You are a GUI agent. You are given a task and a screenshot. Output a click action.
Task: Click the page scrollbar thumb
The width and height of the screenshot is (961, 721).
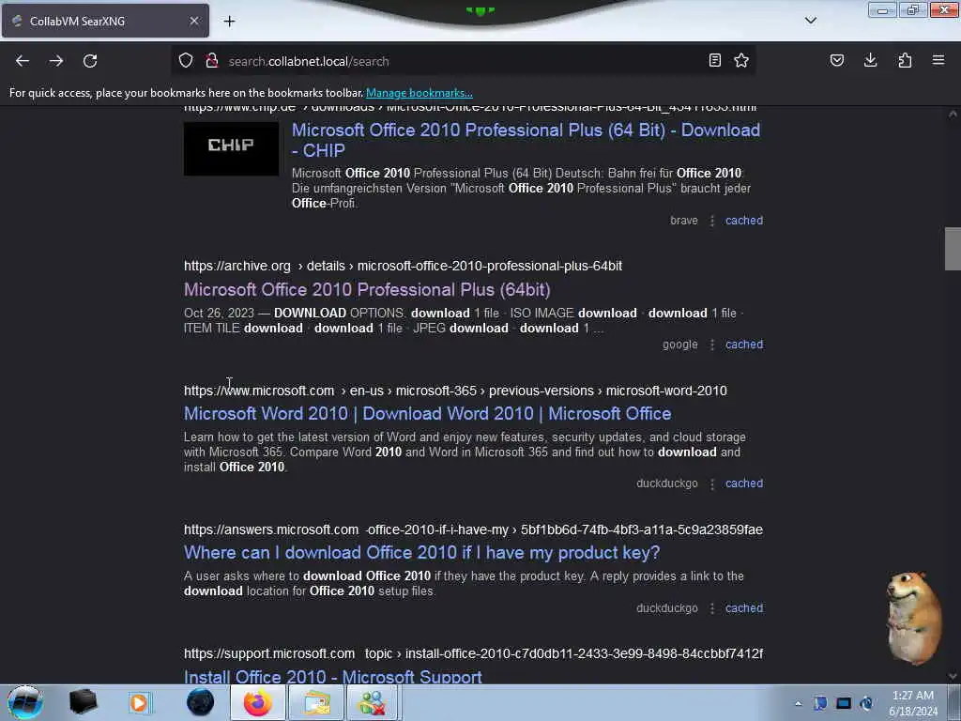pyautogui.click(x=953, y=248)
